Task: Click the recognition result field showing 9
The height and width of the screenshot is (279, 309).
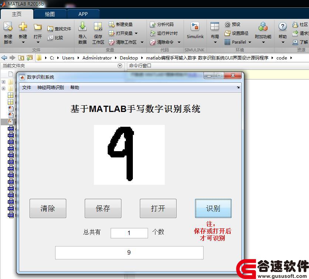Action: point(129,253)
